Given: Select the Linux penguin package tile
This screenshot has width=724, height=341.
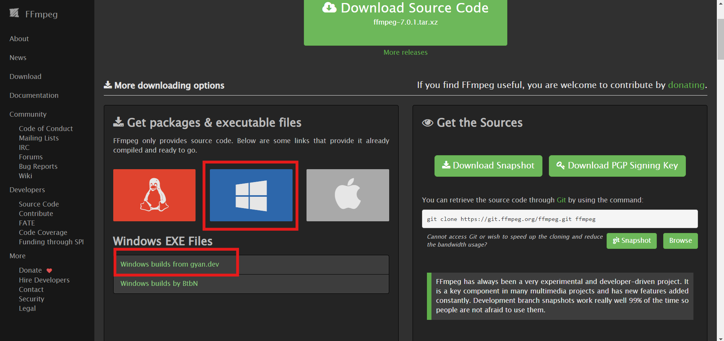Looking at the screenshot, I should [154, 195].
